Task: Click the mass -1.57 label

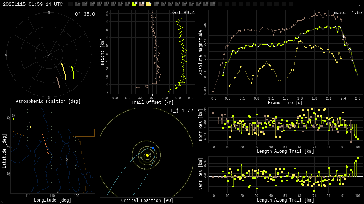Action: pos(348,13)
